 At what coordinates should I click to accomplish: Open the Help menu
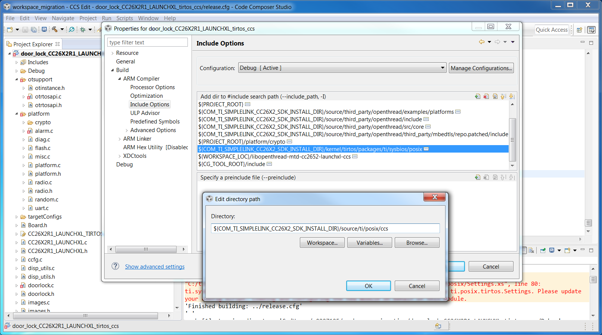[x=170, y=18]
